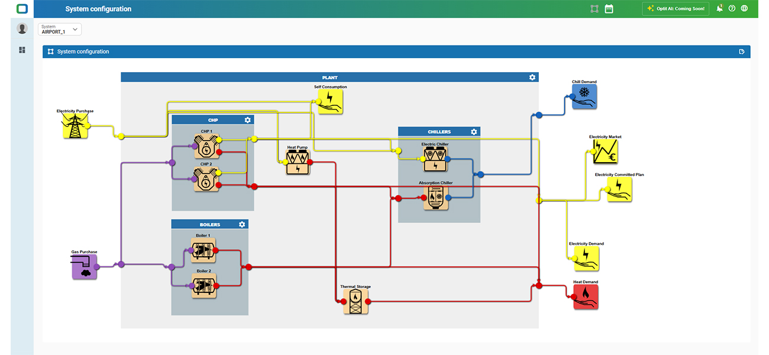The width and height of the screenshot is (769, 355).
Task: Click the Optit AI: Coming Soon! button
Action: pos(676,9)
